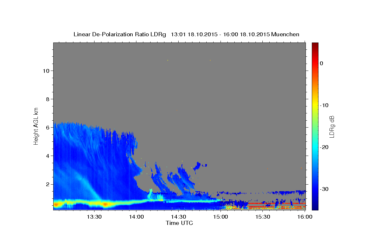This screenshot has width=378, height=252.
Task: Click the end time "16:00 18.10.2015" in the title
Action: point(246,34)
